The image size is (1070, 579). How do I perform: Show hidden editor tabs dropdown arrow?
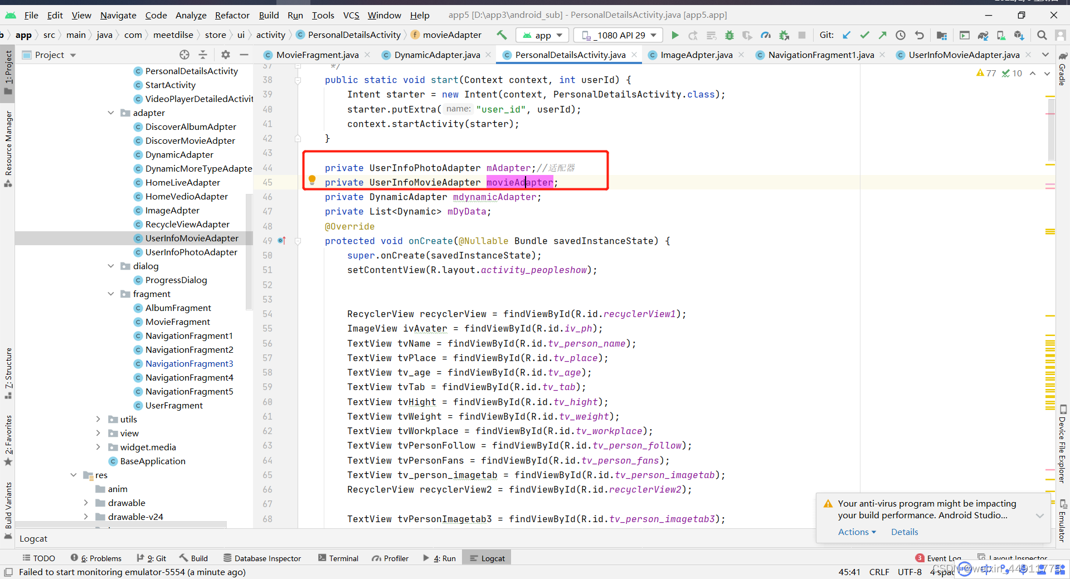click(1045, 55)
